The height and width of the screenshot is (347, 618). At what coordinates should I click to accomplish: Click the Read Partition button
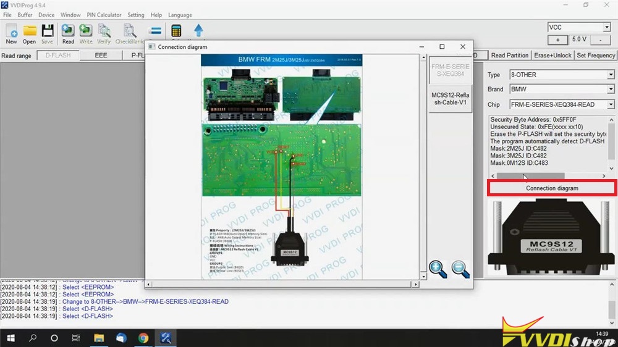tap(510, 55)
